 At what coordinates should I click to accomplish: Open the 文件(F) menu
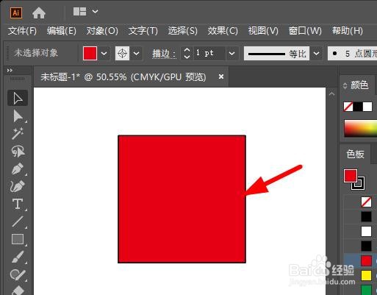22,31
